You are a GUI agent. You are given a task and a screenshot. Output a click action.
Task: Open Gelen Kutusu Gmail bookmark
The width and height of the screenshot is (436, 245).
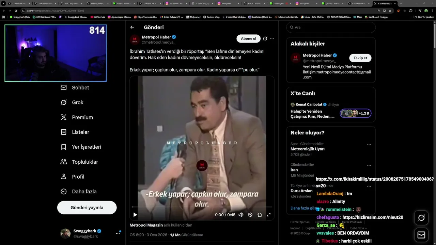point(172,17)
